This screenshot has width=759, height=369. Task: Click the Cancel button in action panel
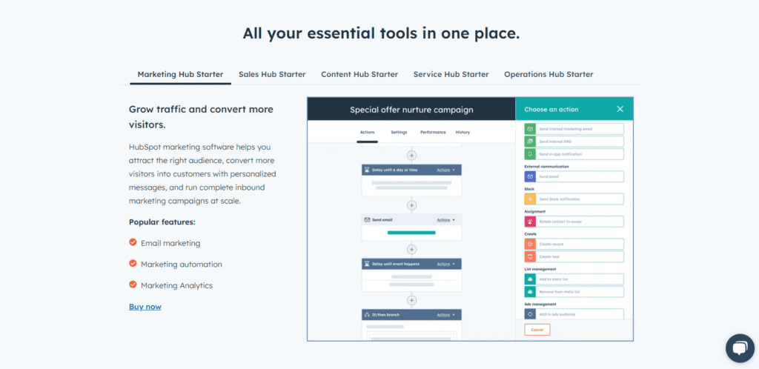[537, 330]
